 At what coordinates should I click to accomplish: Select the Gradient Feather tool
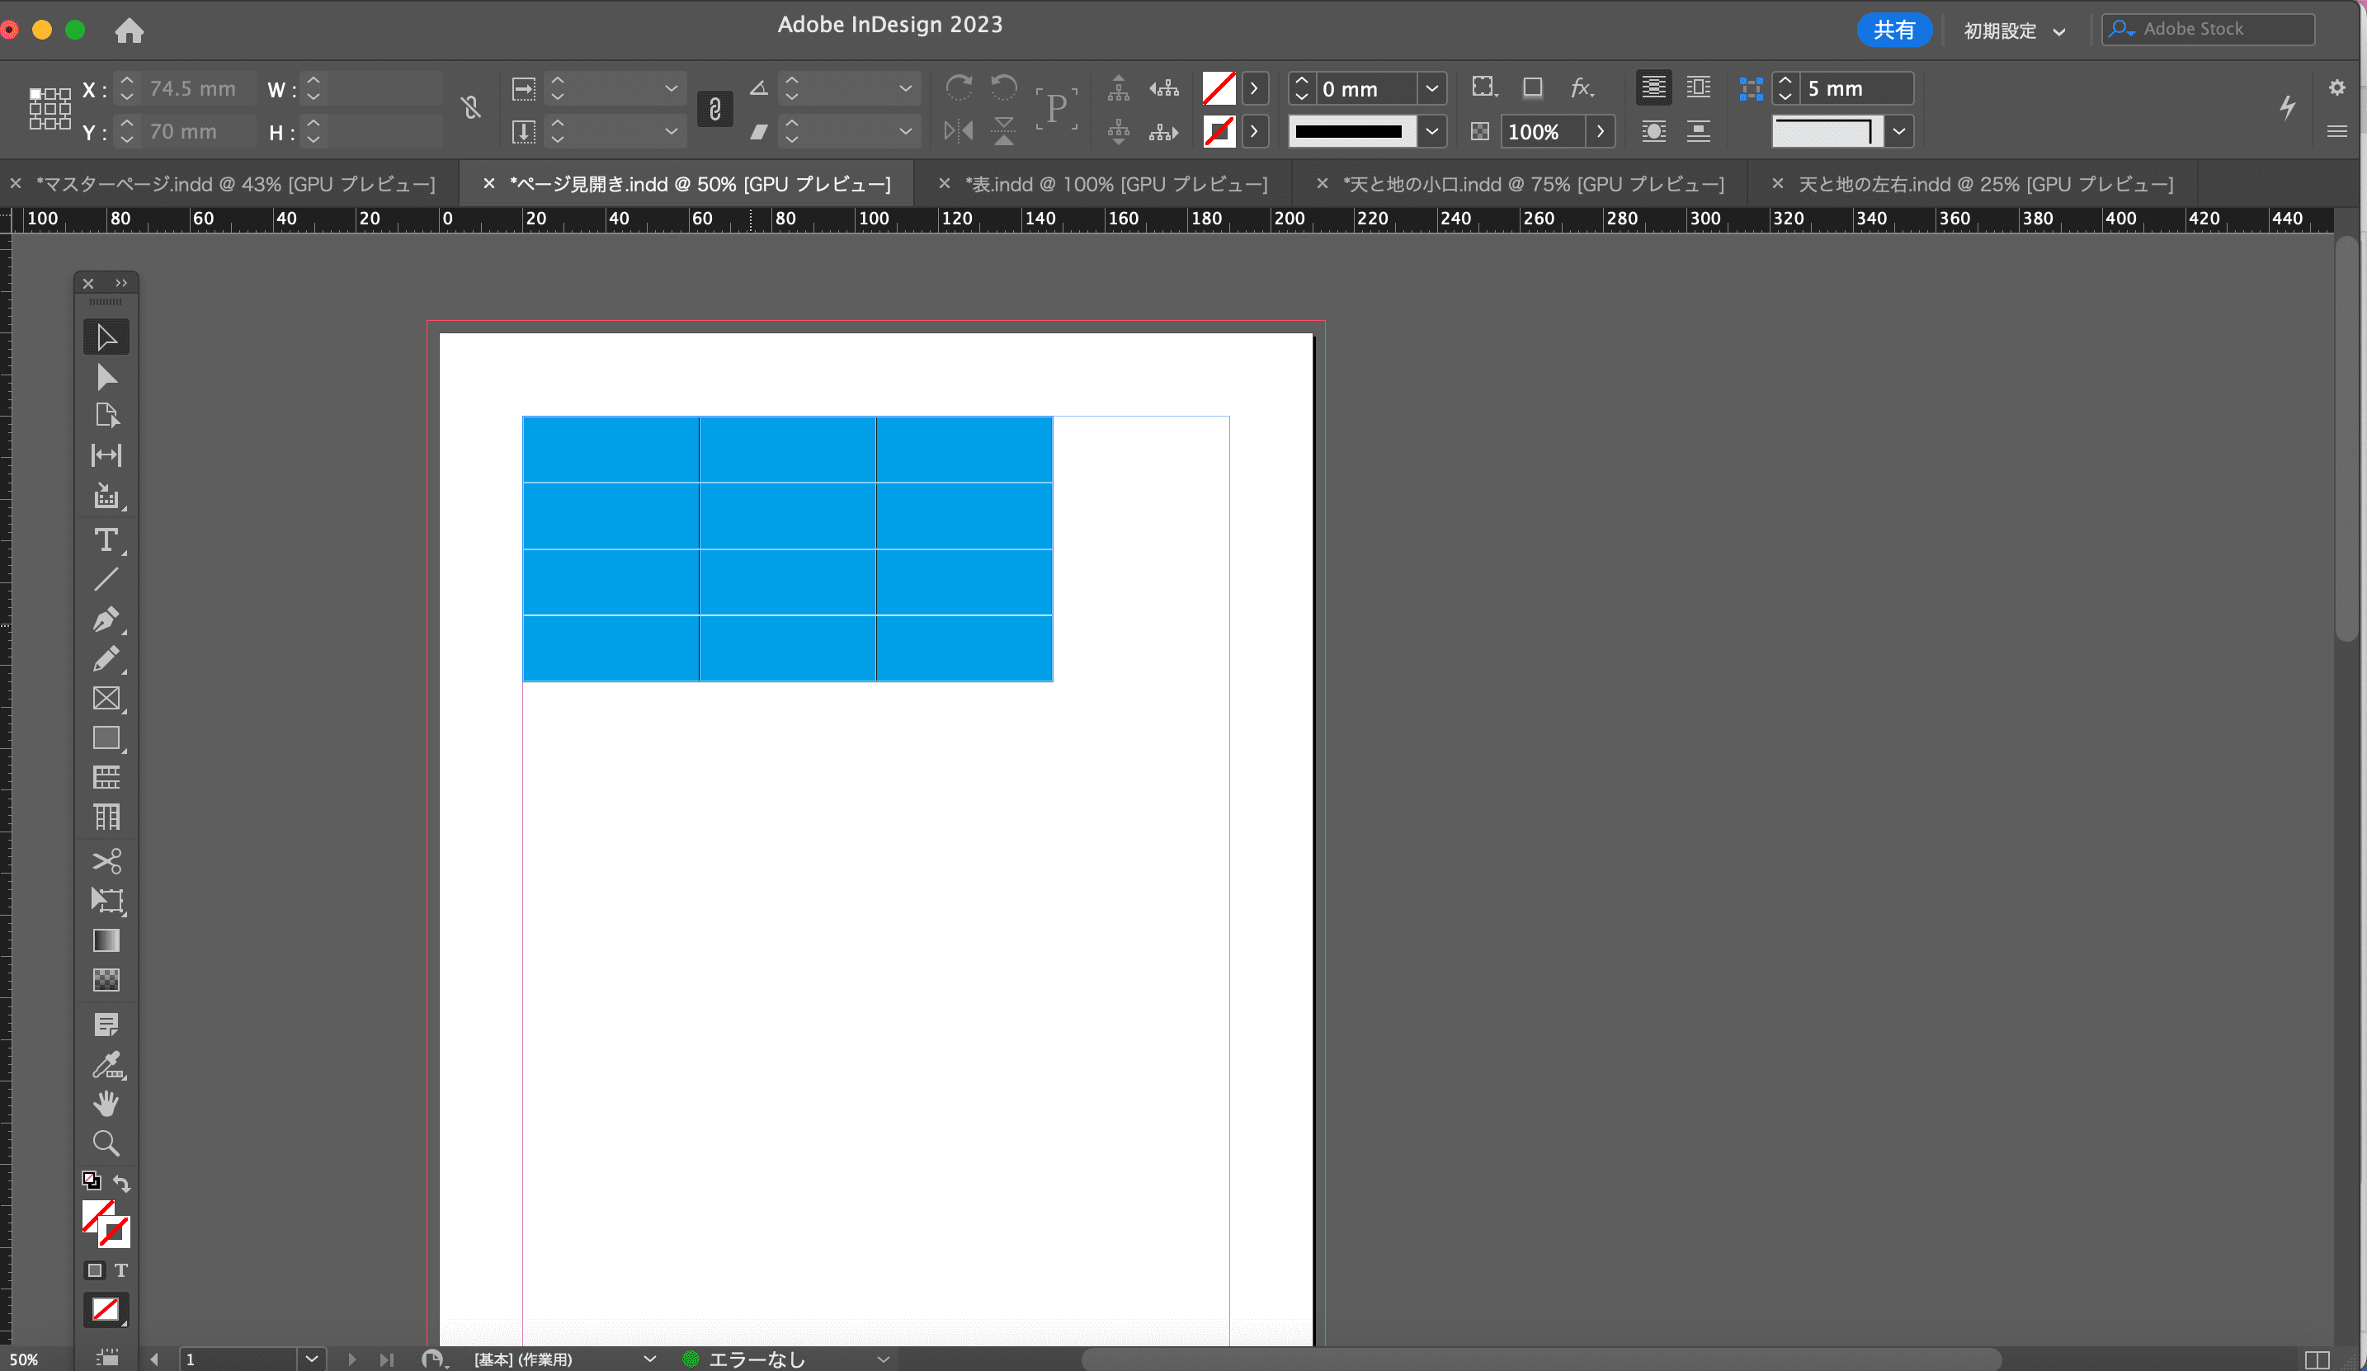coord(106,979)
